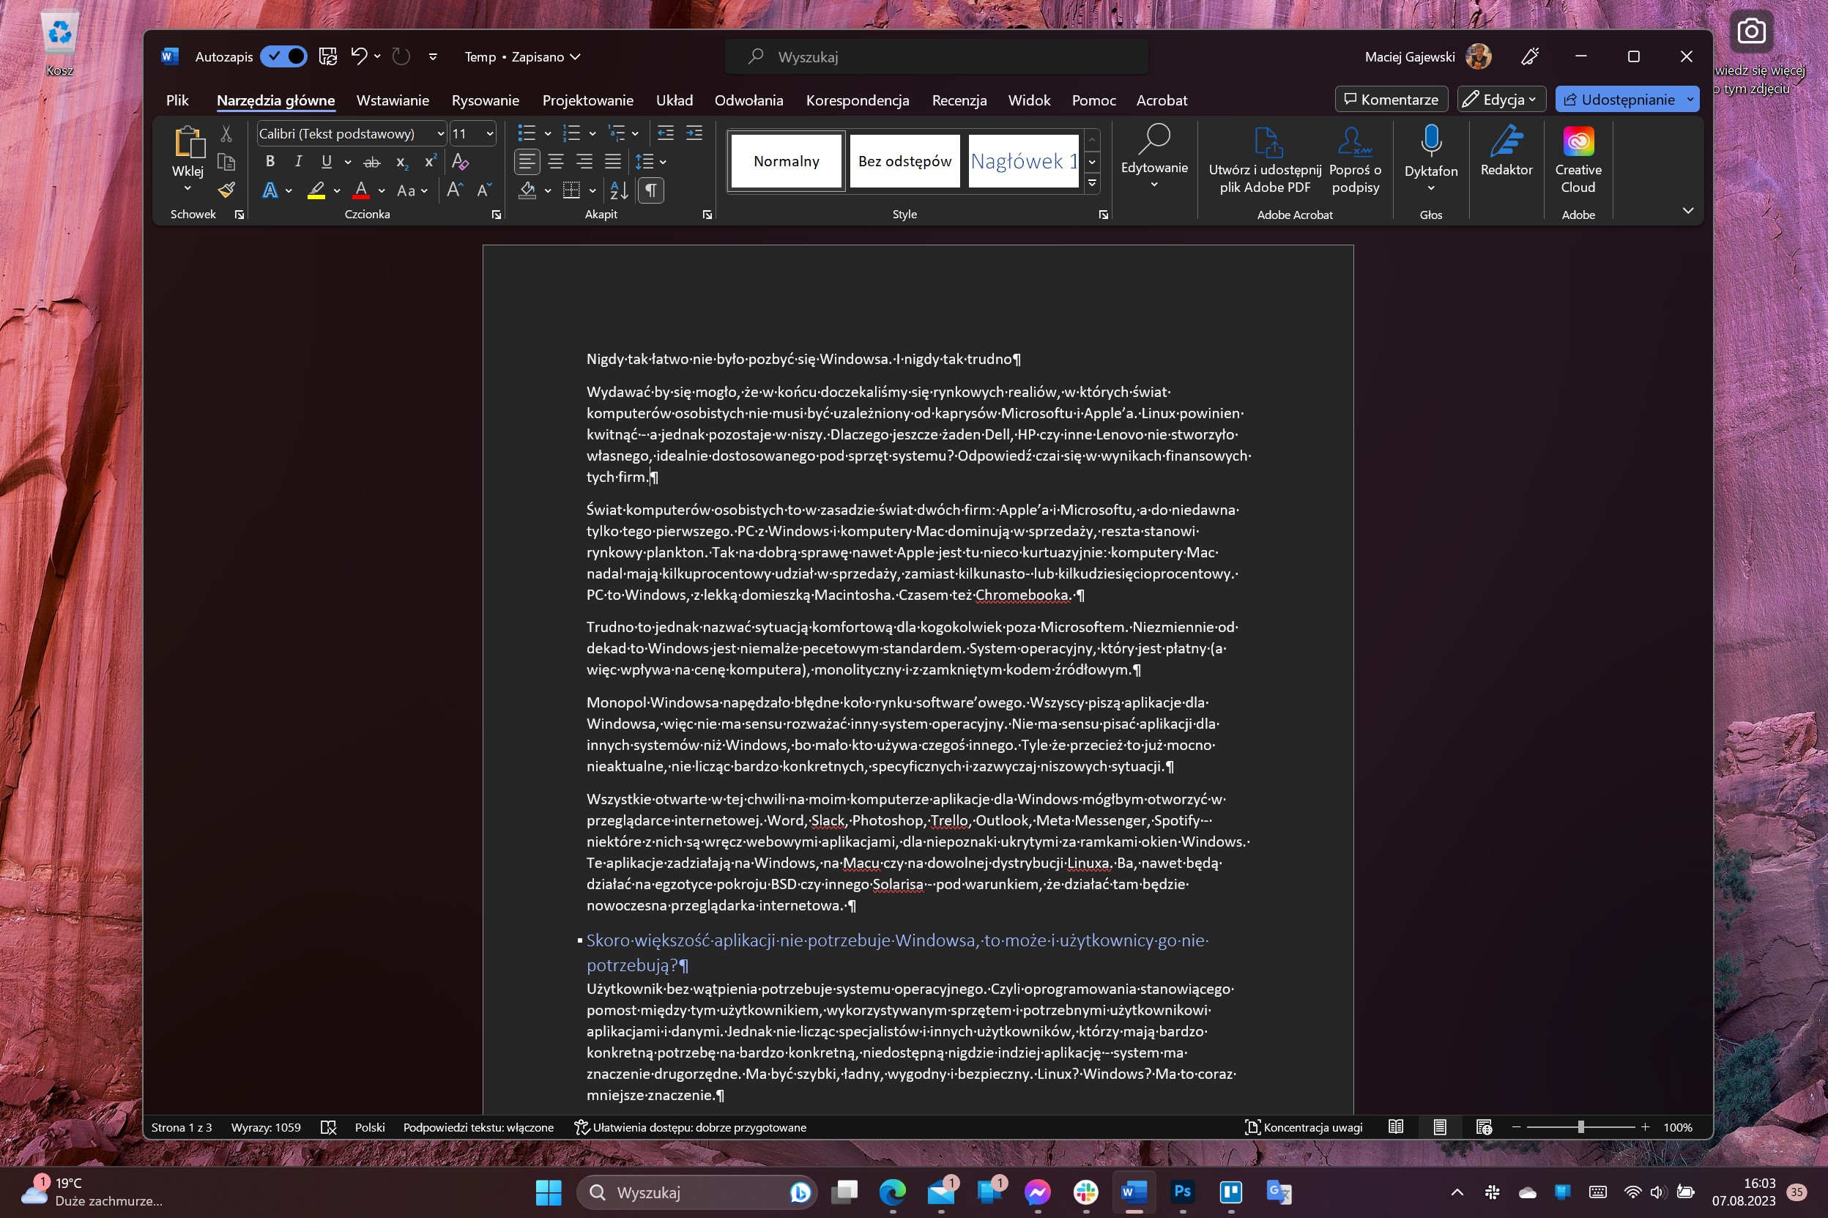1828x1218 pixels.
Task: Click the Wyszukaj search box in Word
Action: click(937, 56)
